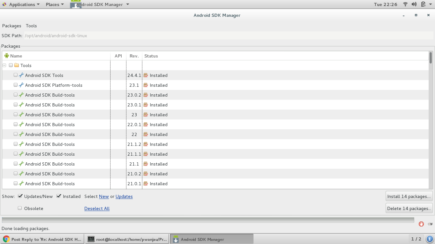The width and height of the screenshot is (435, 244).
Task: Click installed status icon of Build-tools rev 23
Action: pos(146,115)
